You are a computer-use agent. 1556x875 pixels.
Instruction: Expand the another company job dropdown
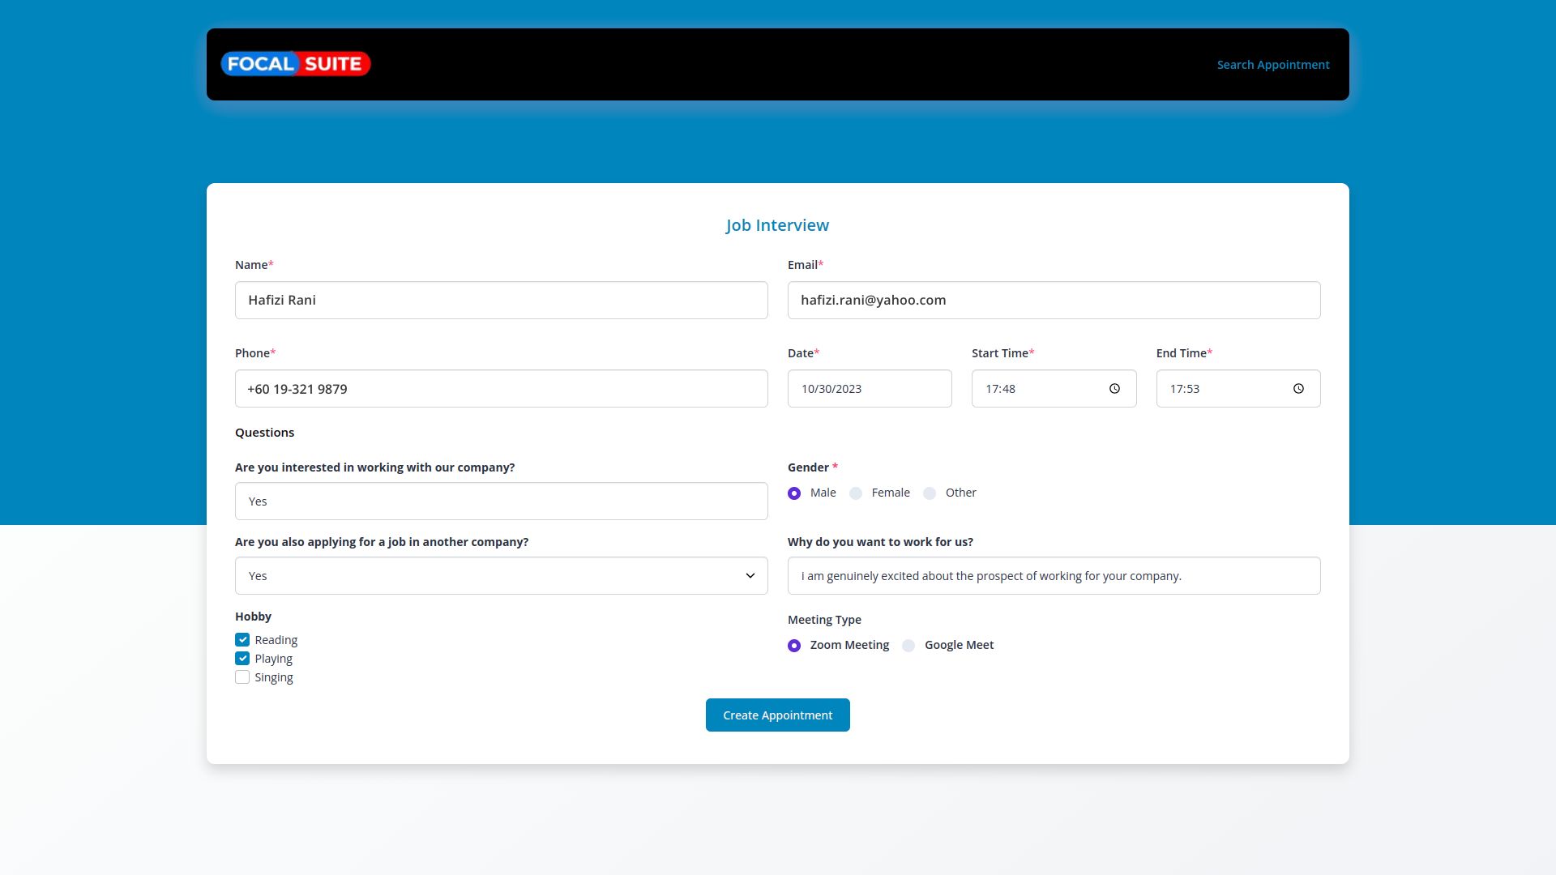pos(501,576)
